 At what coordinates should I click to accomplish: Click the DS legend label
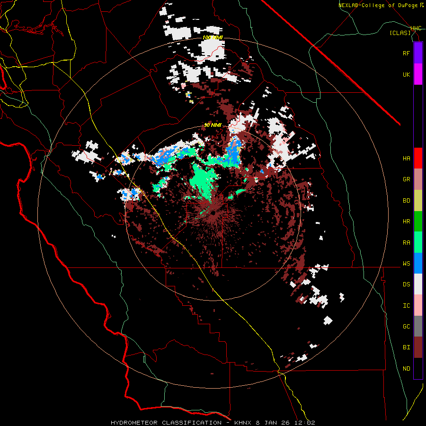coord(406,284)
